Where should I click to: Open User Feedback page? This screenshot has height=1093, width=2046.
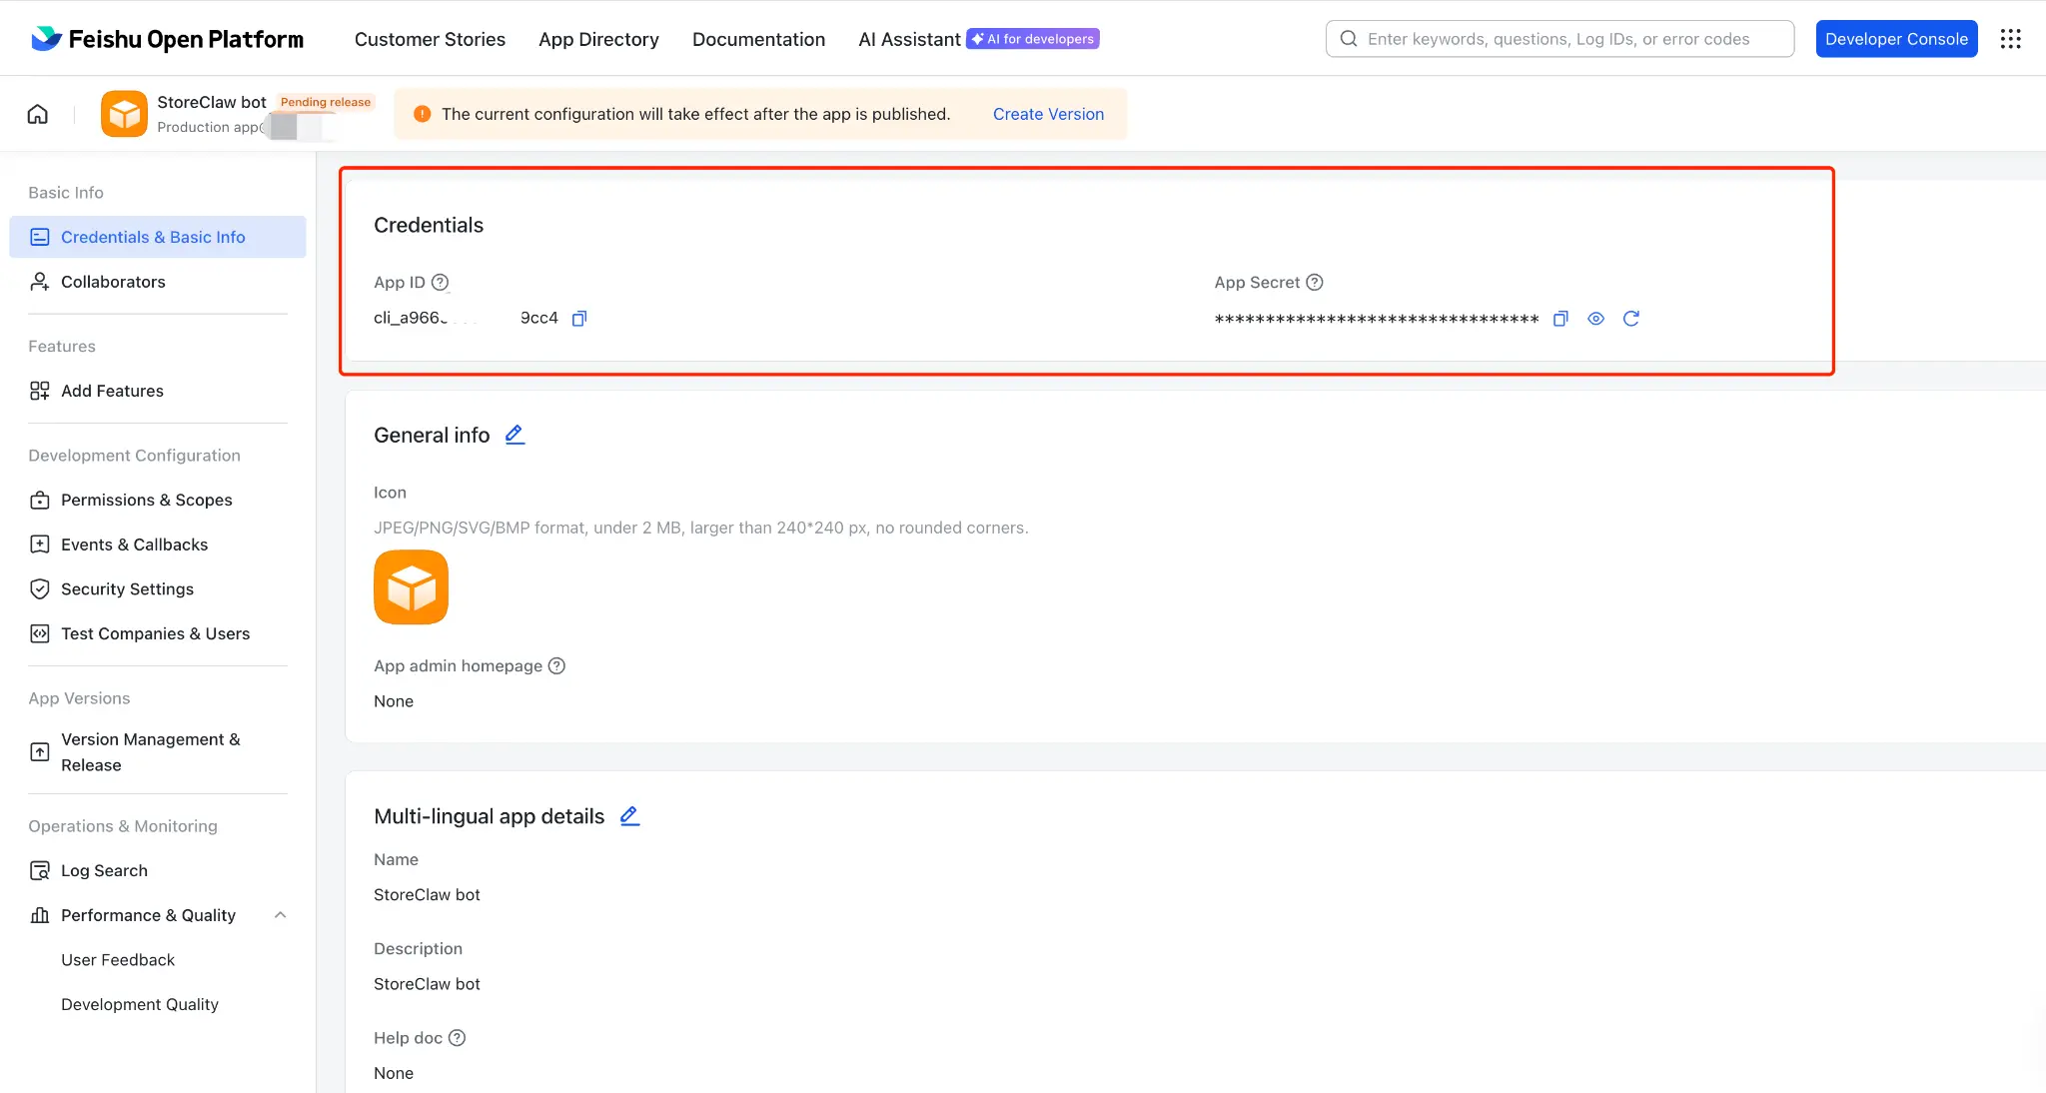pos(118,960)
